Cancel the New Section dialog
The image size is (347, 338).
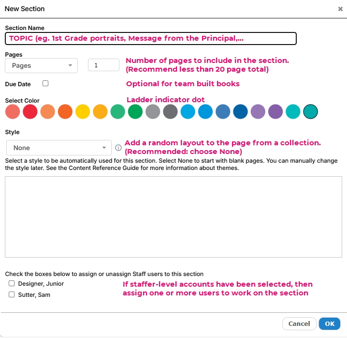(299, 324)
